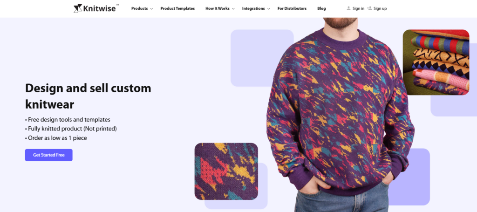The width and height of the screenshot is (477, 212).
Task: Click the Get Started Free button
Action: click(48, 155)
